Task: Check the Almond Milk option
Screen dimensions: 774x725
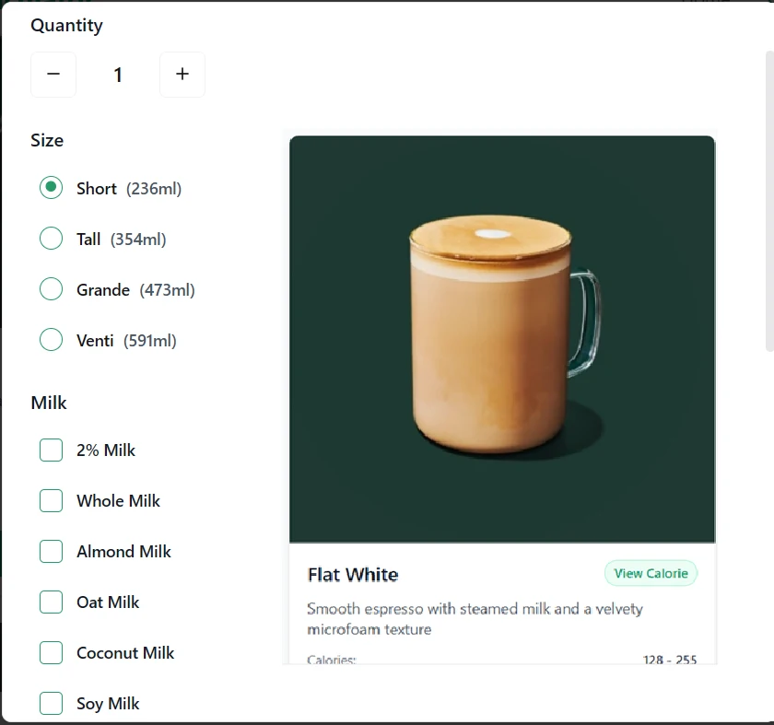Action: click(51, 551)
